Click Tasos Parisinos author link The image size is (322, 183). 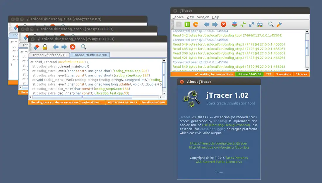pyautogui.click(x=236, y=158)
